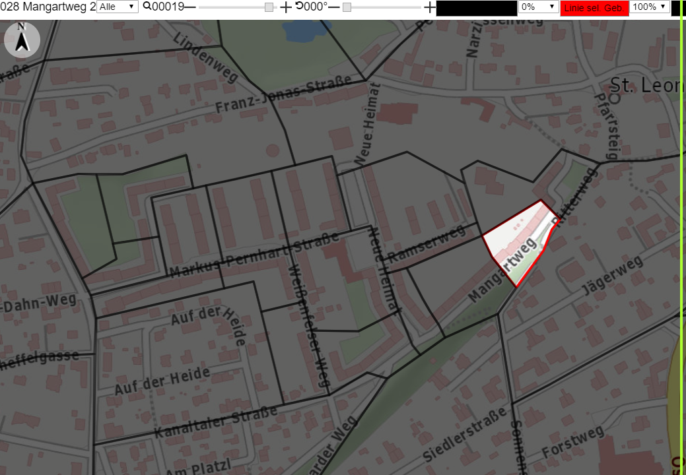
Task: Click the rotation plus icon
Action: (x=430, y=7)
